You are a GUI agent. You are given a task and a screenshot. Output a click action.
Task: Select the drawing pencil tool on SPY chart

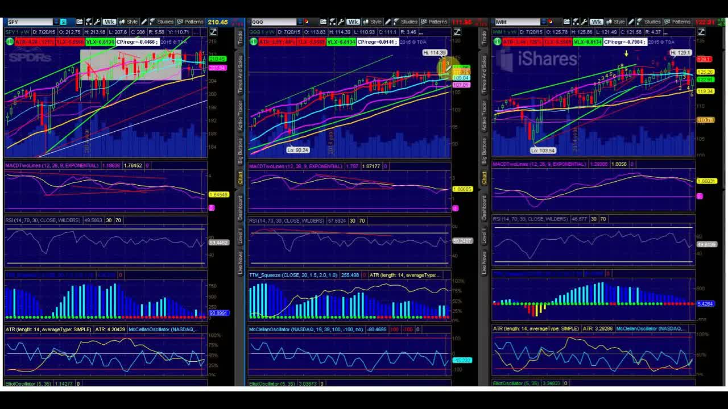coord(144,22)
